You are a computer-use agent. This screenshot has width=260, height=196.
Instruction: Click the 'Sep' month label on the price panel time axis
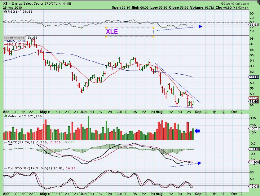[198, 112]
